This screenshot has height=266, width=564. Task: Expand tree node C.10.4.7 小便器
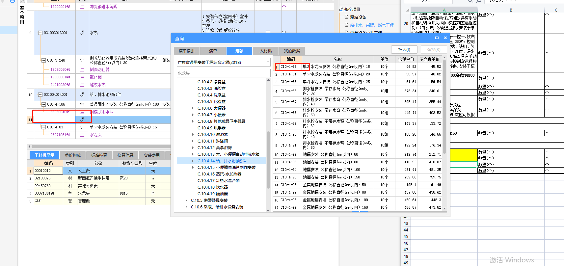(193, 115)
